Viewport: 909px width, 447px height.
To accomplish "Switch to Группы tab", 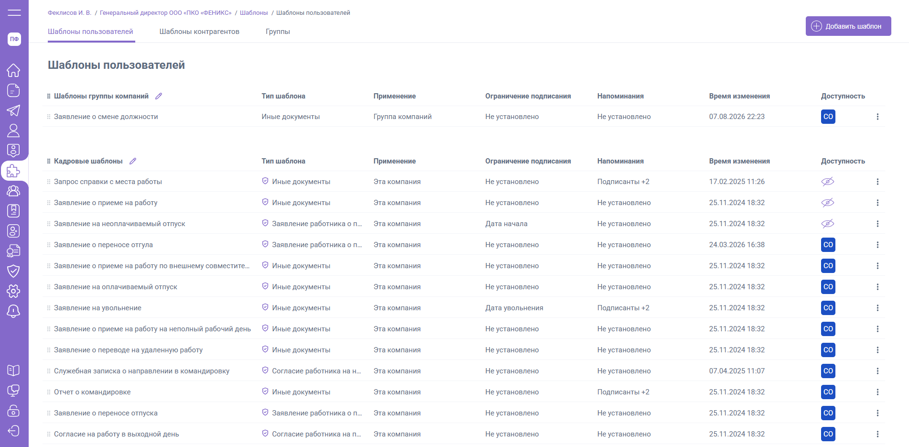I will tap(278, 32).
